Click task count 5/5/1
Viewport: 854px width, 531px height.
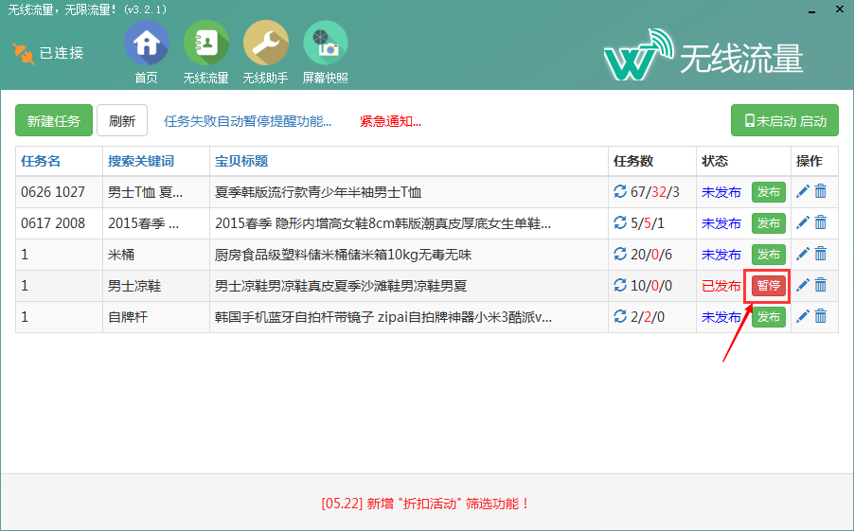click(x=648, y=223)
